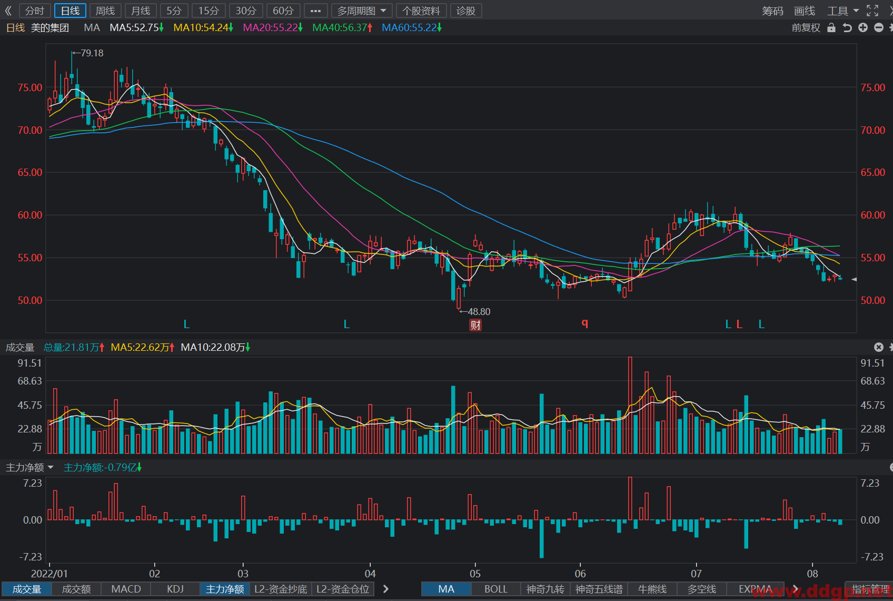The height and width of the screenshot is (601, 893).
Task: Open 个股资料 stock info
Action: 421,11
